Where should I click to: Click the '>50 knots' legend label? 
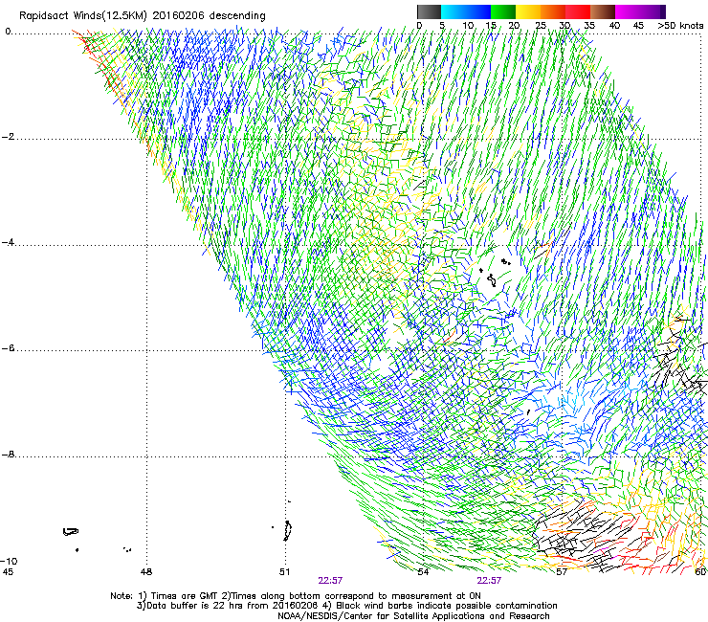680,26
